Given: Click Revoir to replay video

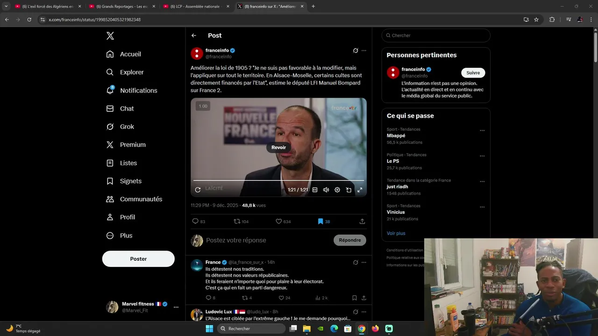Looking at the screenshot, I should click(278, 147).
